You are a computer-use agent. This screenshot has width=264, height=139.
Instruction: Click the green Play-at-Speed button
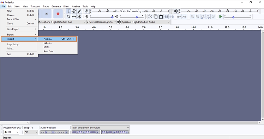221,16
